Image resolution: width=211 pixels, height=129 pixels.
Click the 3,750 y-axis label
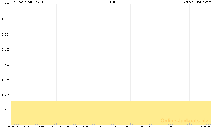tap(6, 34)
